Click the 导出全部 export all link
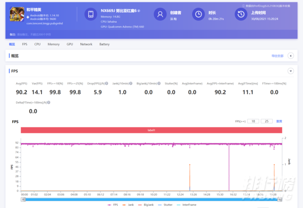This screenshot has width=303, height=208. pyautogui.click(x=277, y=56)
